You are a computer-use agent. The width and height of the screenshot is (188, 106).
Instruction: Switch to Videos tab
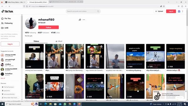click(36, 41)
